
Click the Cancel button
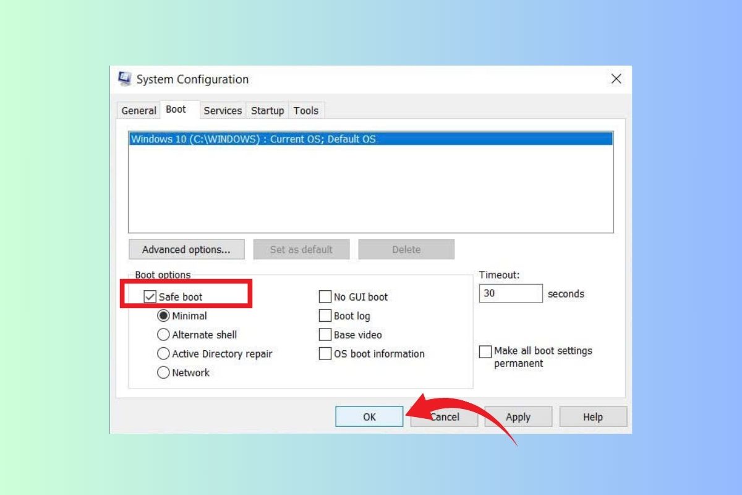[445, 416]
